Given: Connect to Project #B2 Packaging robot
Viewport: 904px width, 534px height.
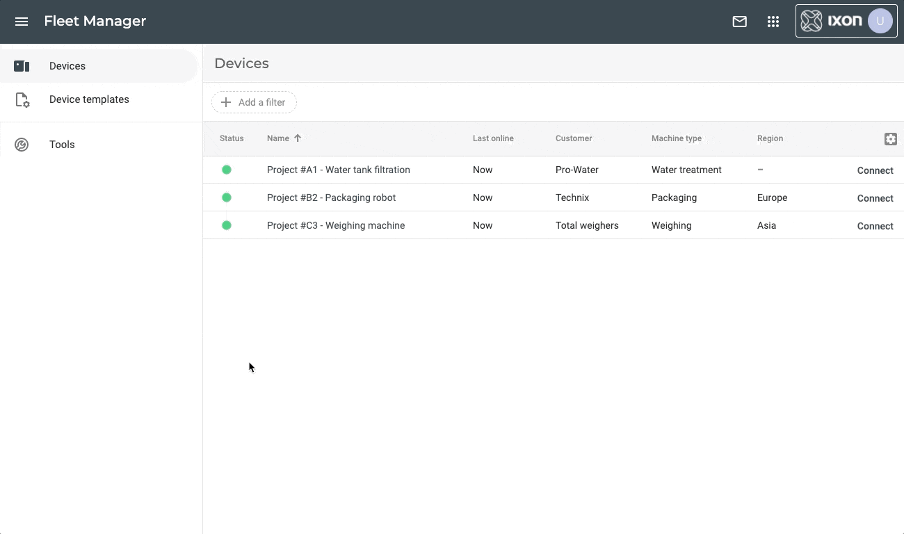Looking at the screenshot, I should point(875,198).
